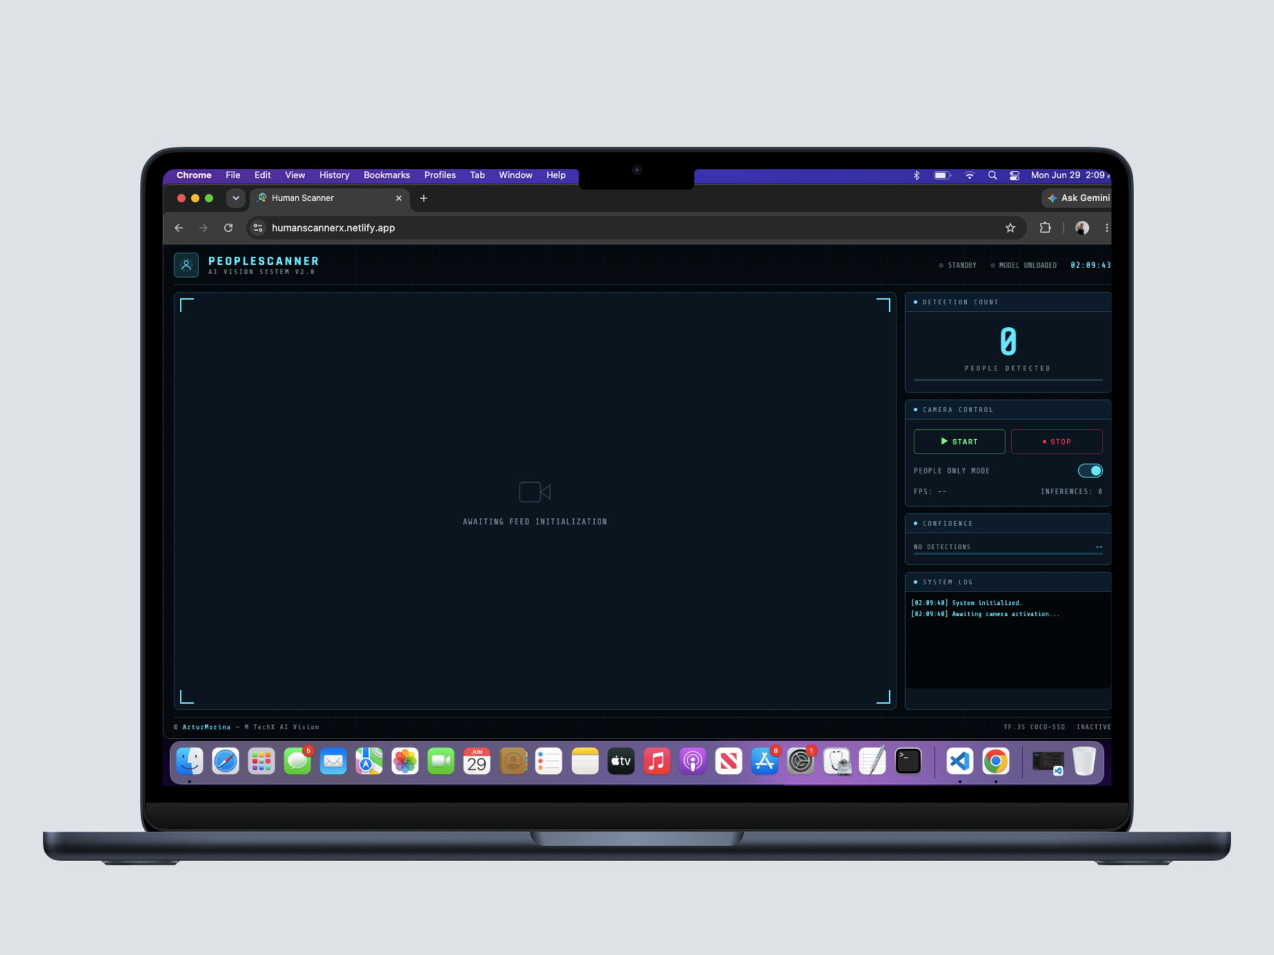
Task: Open the Profiles menu
Action: pyautogui.click(x=440, y=176)
